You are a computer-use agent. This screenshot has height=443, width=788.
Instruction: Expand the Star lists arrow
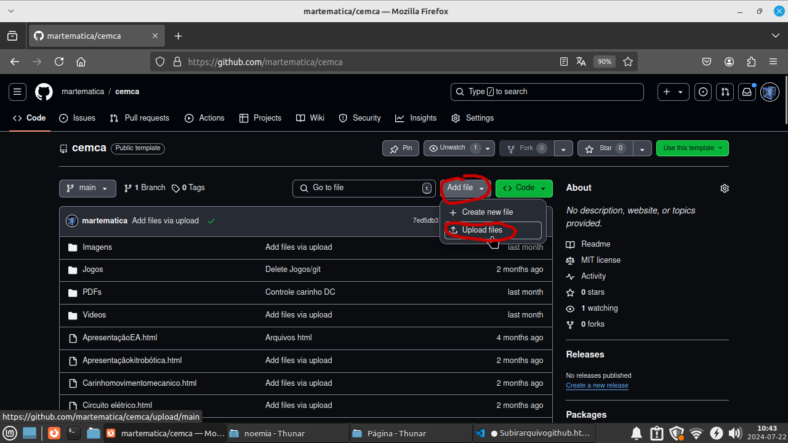[642, 148]
